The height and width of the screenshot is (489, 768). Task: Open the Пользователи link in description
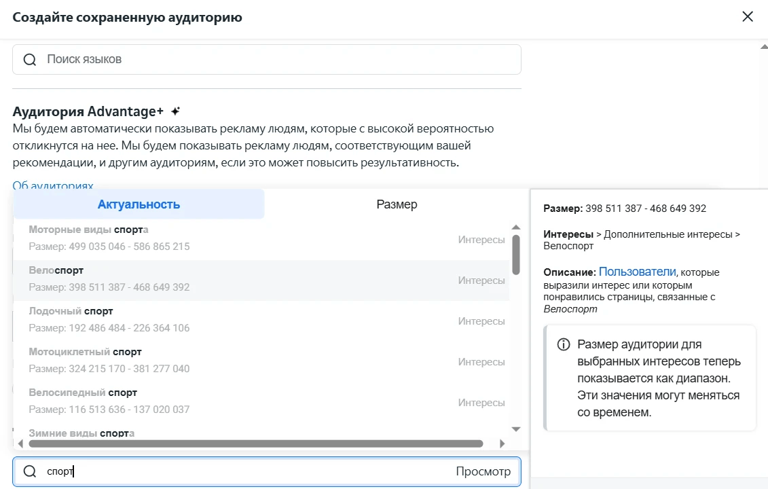637,272
